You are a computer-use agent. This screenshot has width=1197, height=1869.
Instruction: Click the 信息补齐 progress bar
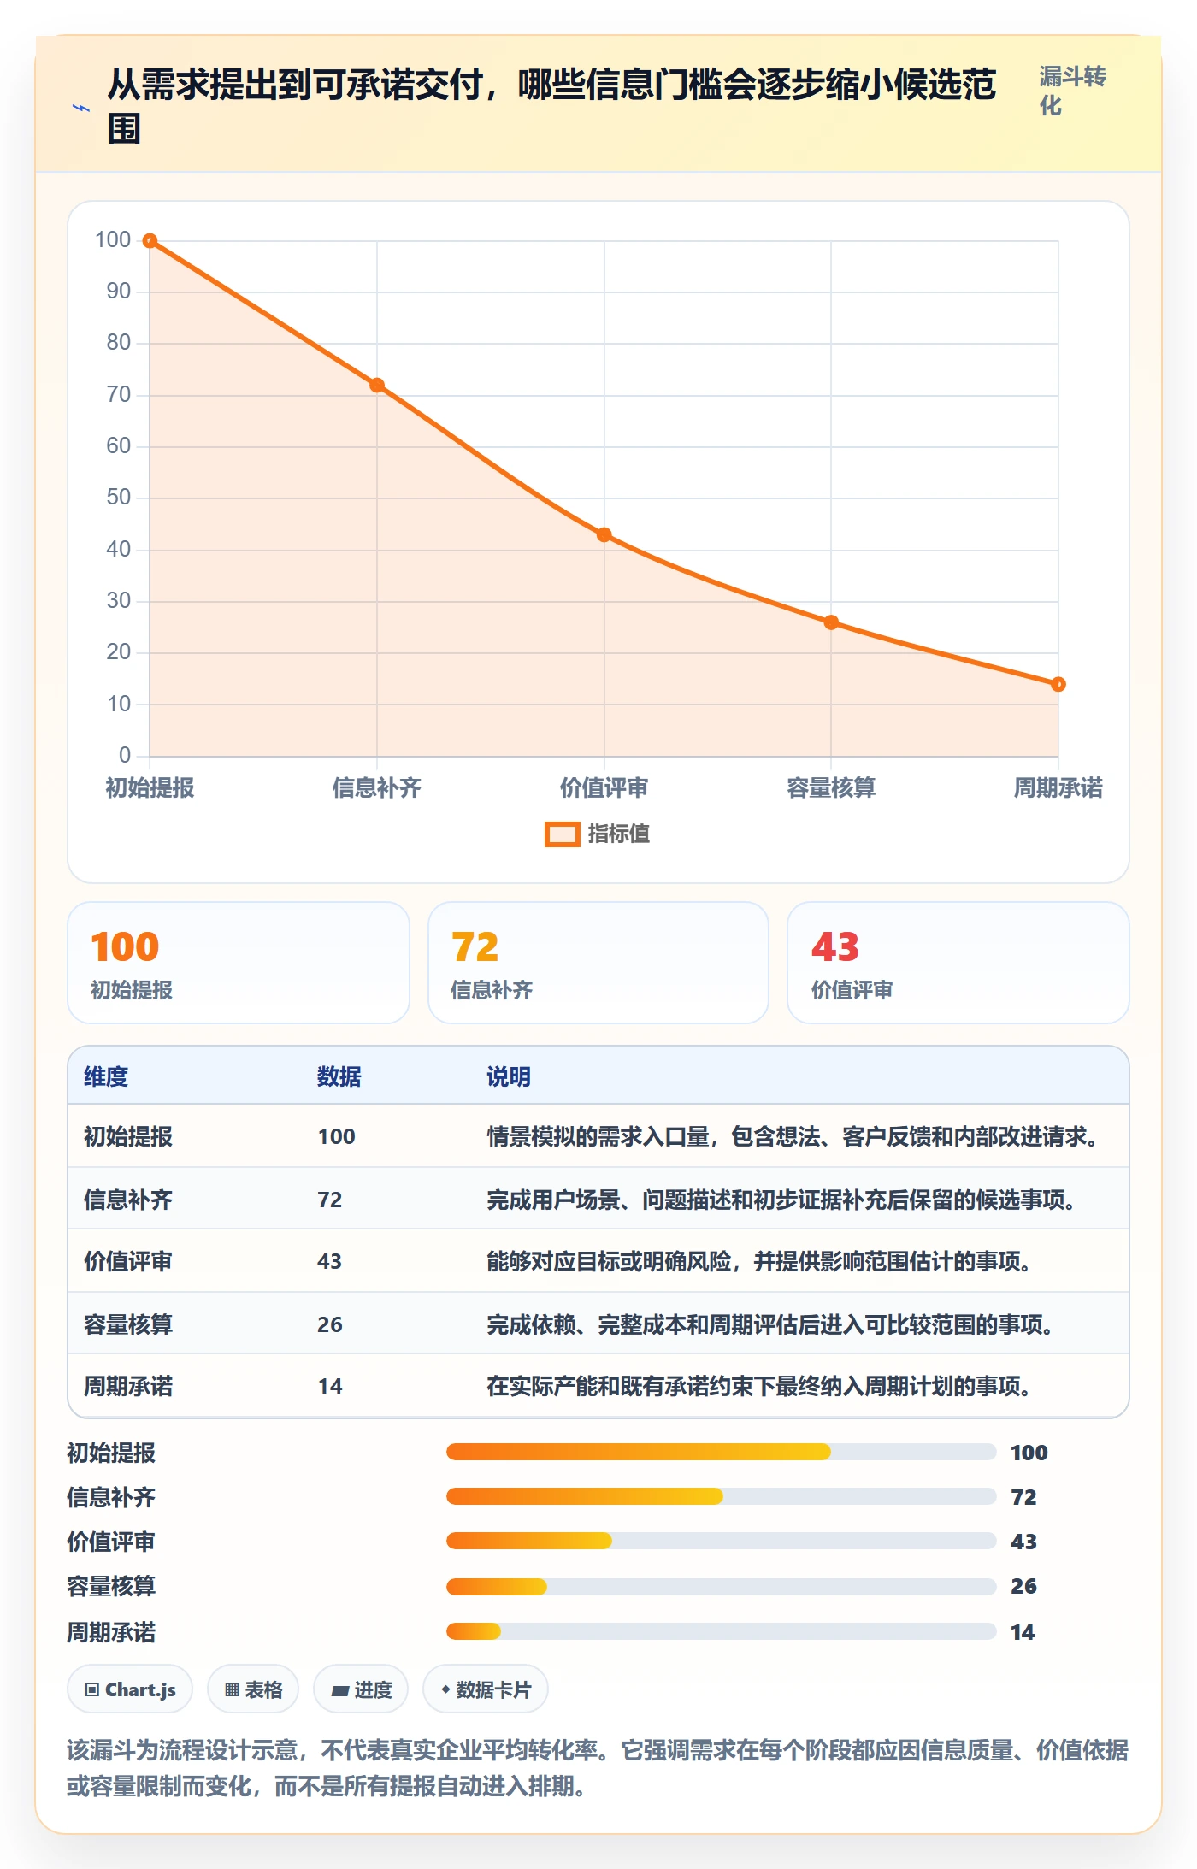tap(721, 1496)
